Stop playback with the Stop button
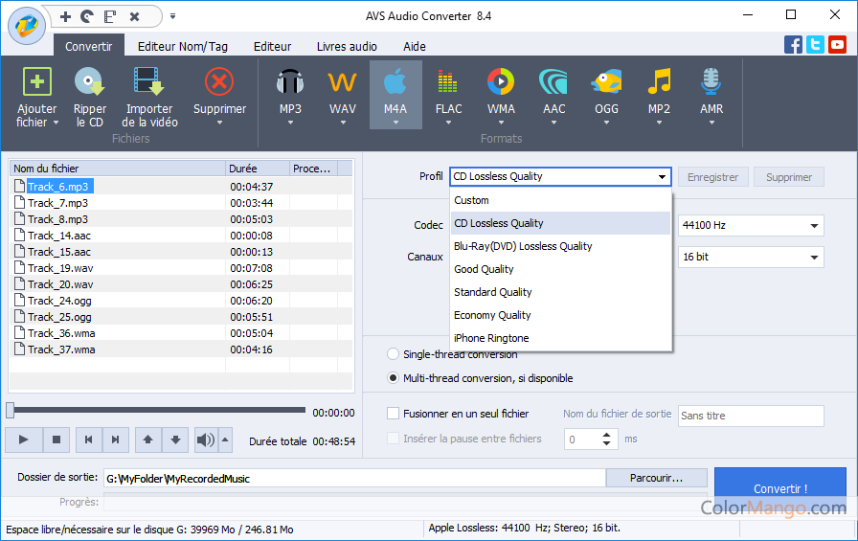The image size is (858, 541). click(56, 440)
